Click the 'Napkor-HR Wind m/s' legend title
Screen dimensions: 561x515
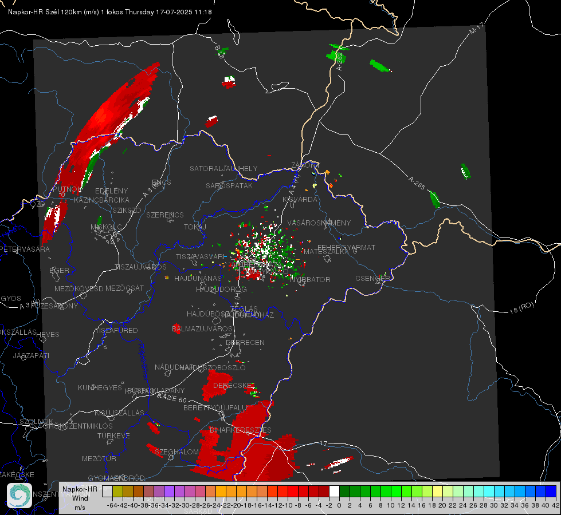click(80, 498)
